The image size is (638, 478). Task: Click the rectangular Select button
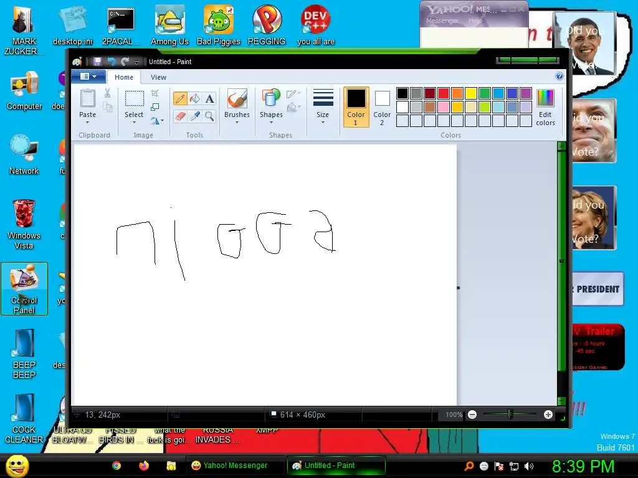pos(134,99)
